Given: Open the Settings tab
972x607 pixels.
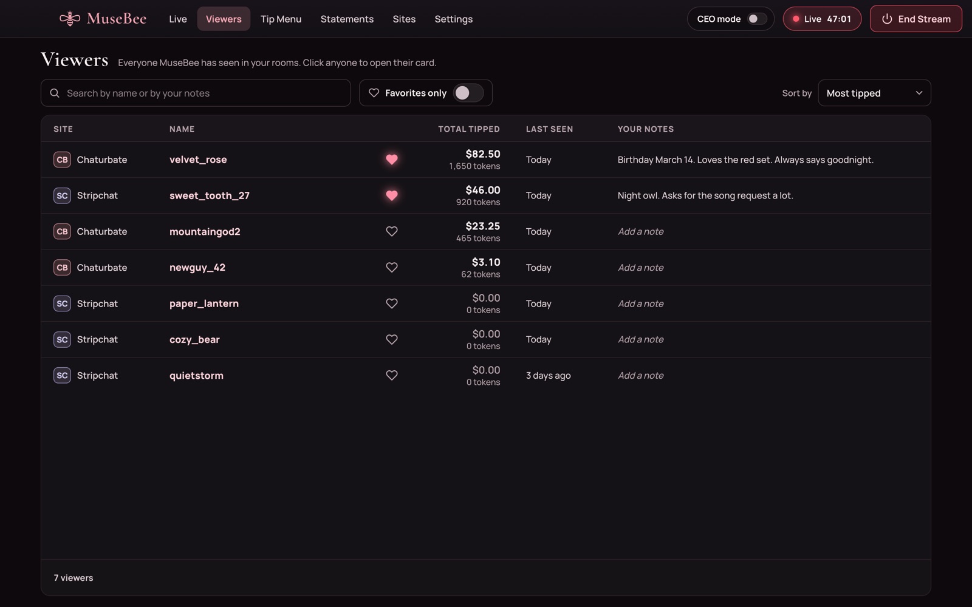Looking at the screenshot, I should point(454,19).
